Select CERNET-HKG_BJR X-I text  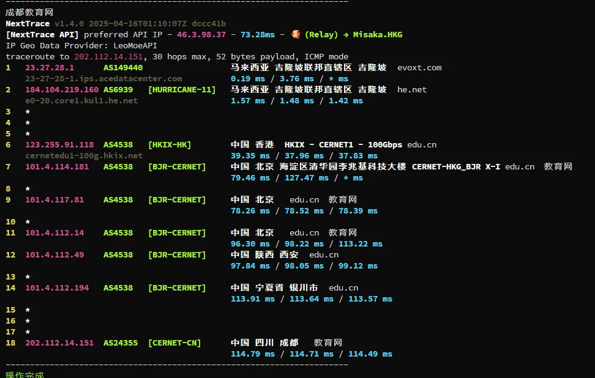point(455,166)
